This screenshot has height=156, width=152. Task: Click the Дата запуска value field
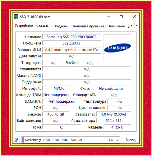click(x=71, y=56)
